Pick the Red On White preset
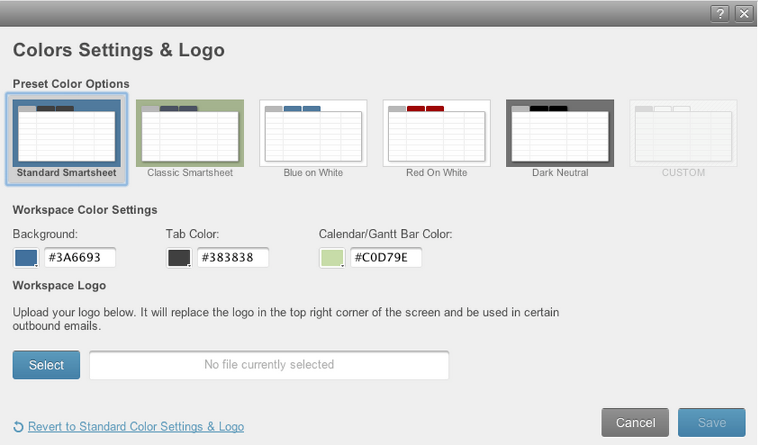Image resolution: width=758 pixels, height=445 pixels. pyautogui.click(x=437, y=139)
